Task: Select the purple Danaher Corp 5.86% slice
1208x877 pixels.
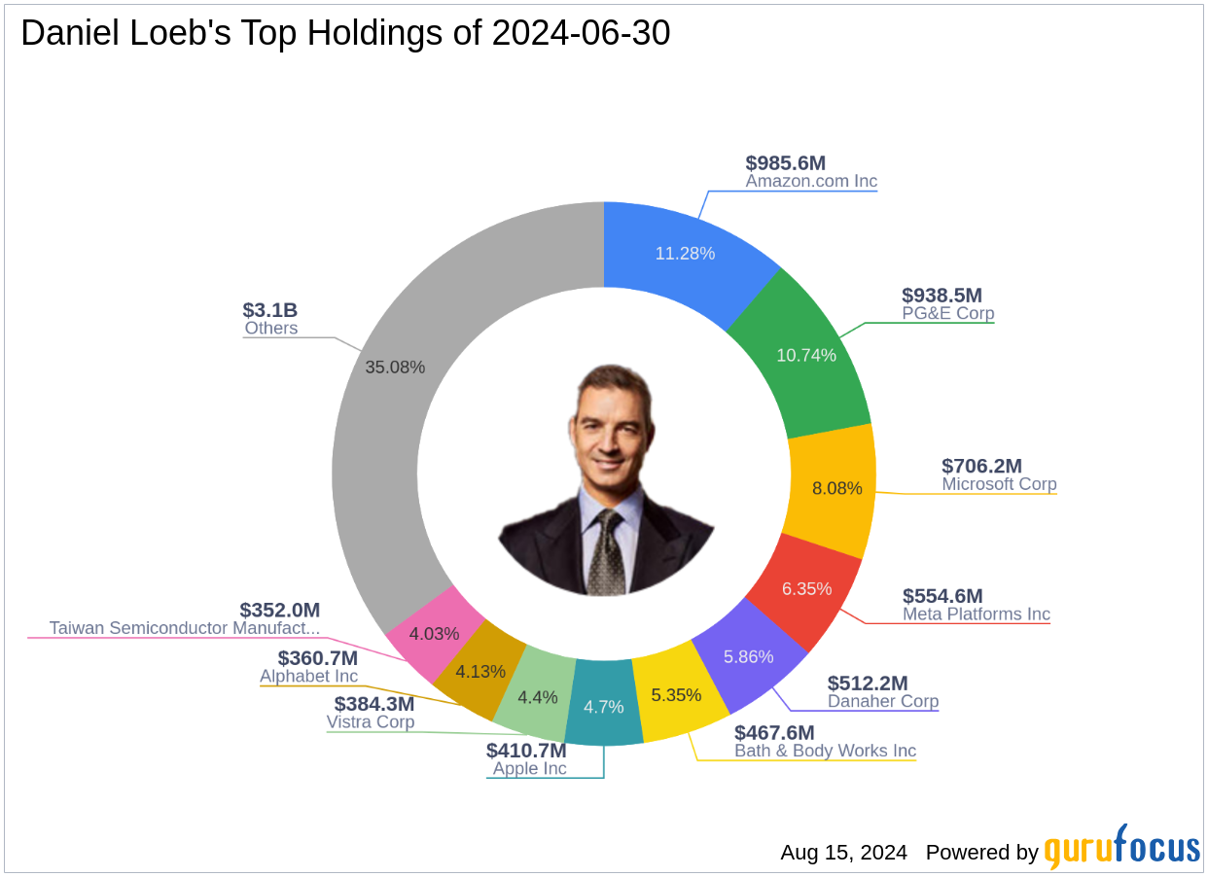Action: [748, 656]
